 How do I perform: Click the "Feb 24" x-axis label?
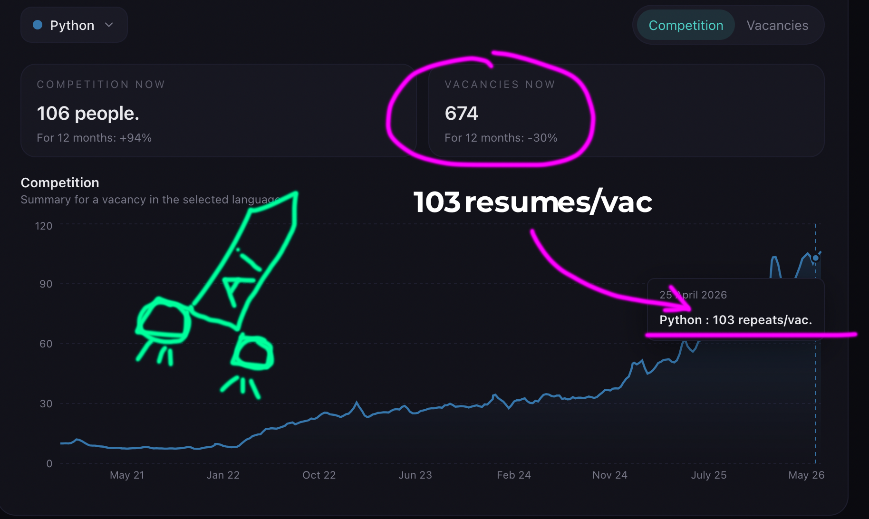pos(513,475)
